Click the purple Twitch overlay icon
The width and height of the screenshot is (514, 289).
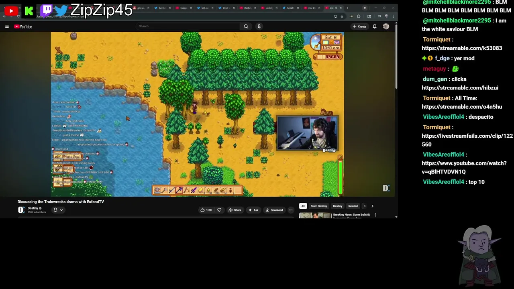tap(47, 10)
